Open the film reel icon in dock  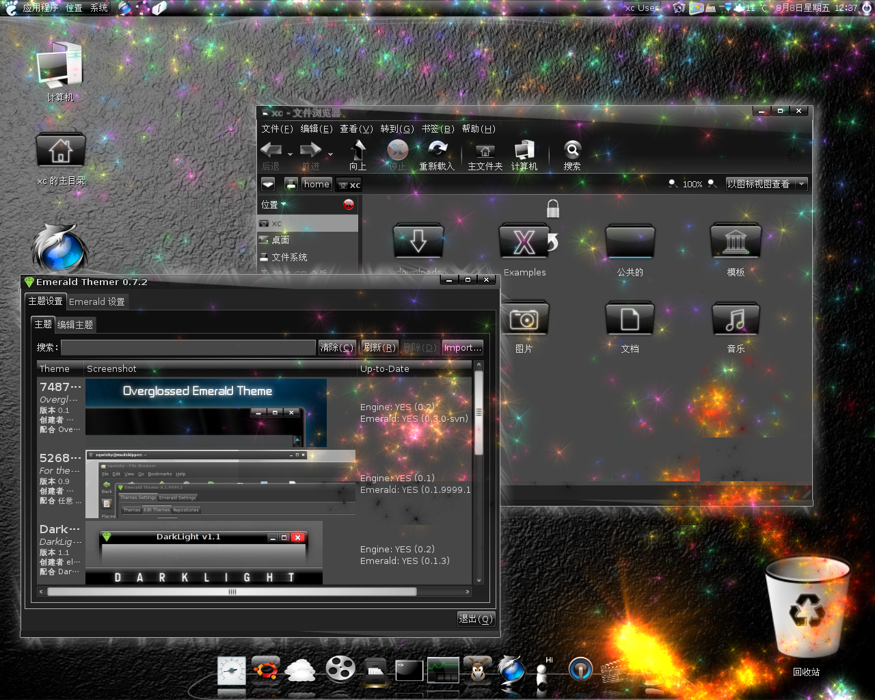tap(340, 669)
